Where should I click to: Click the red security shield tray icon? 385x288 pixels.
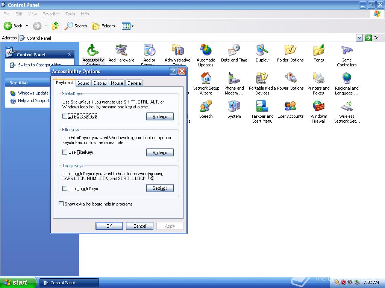343,282
